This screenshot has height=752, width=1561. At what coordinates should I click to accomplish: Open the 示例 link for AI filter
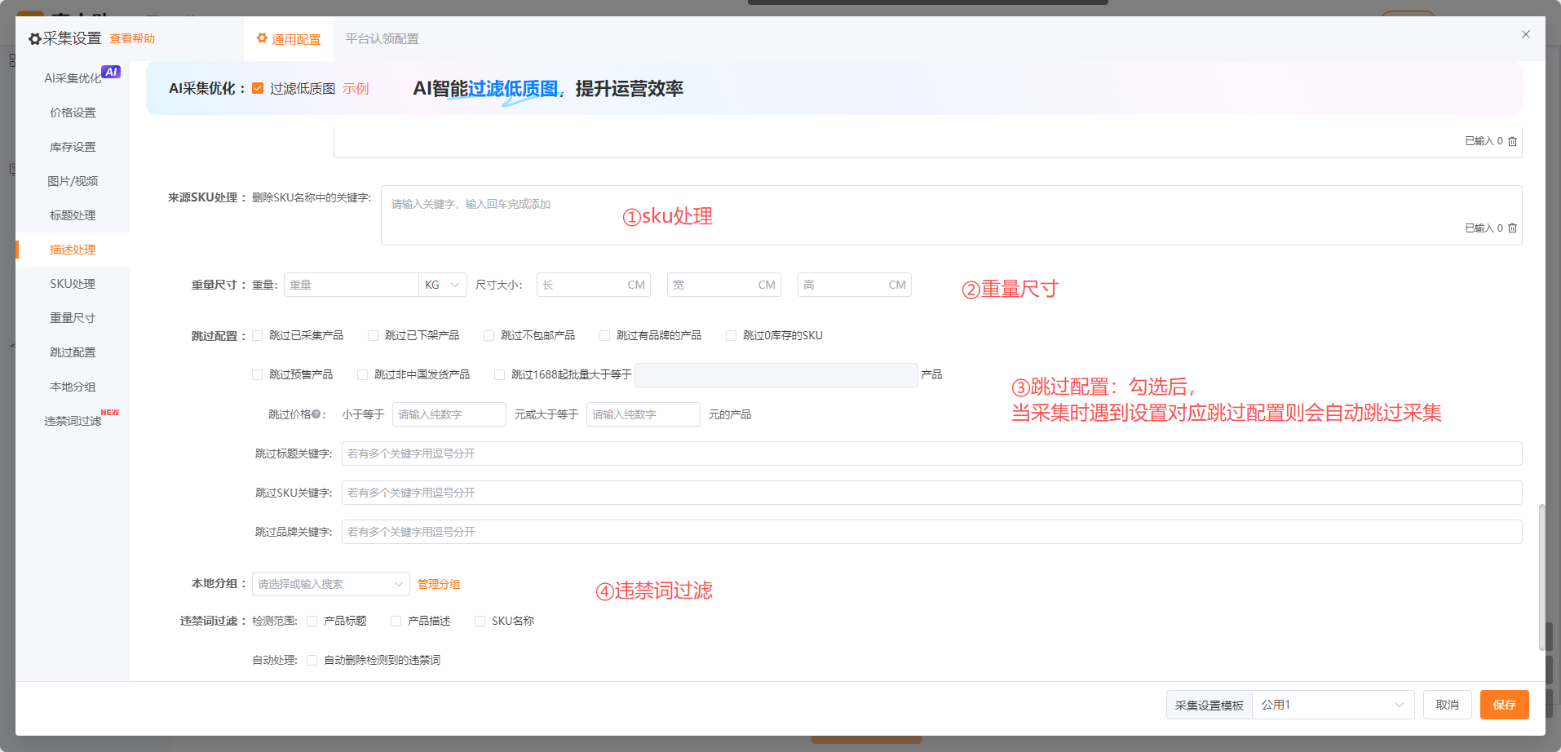[356, 88]
